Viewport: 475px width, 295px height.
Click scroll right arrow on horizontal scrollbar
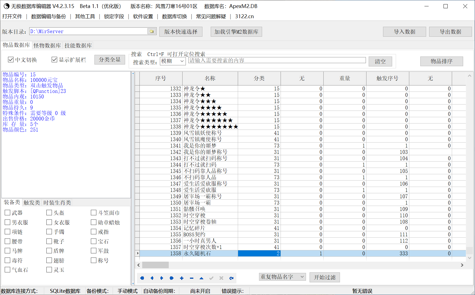coord(462,265)
